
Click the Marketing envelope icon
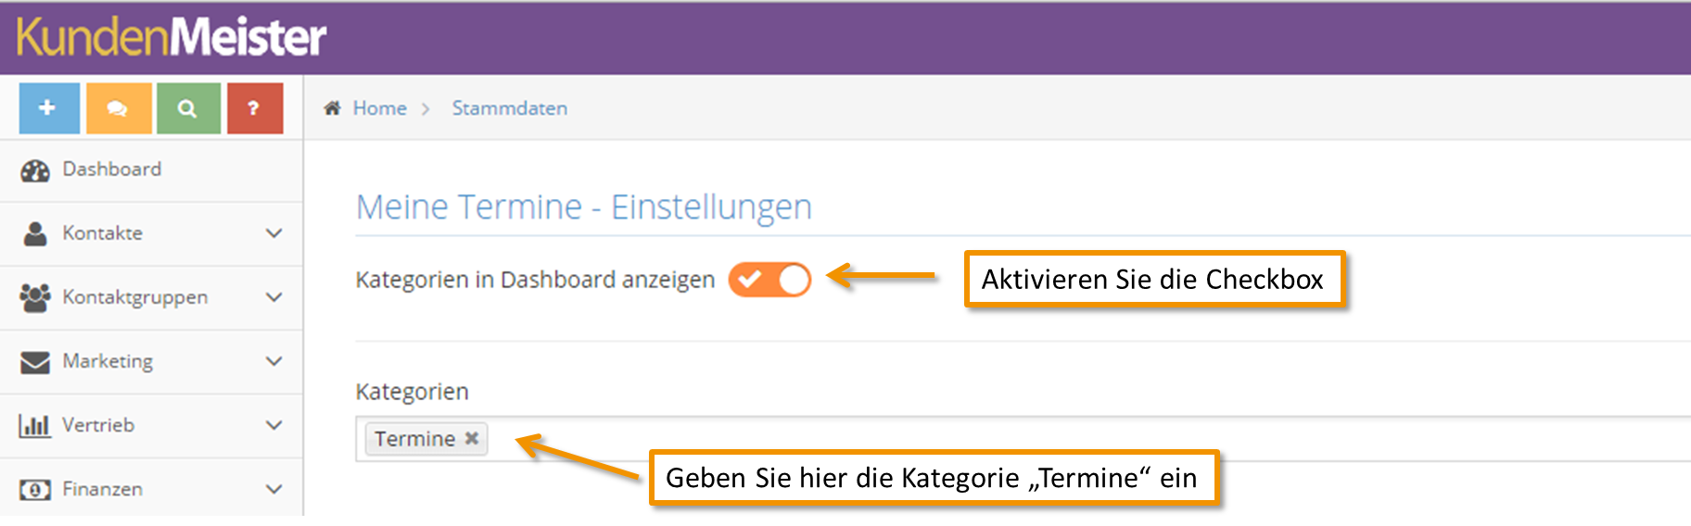[x=35, y=362]
